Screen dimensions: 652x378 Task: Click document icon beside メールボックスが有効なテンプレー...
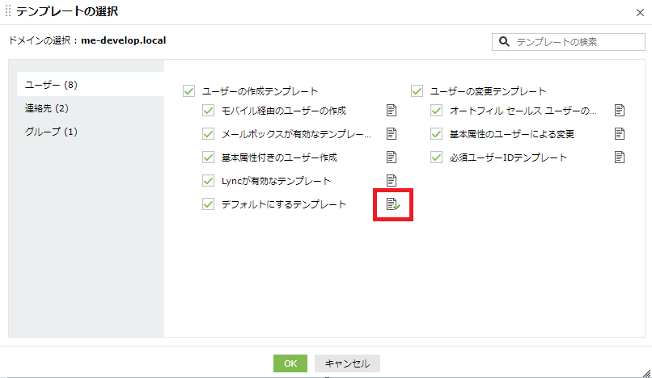(x=392, y=134)
